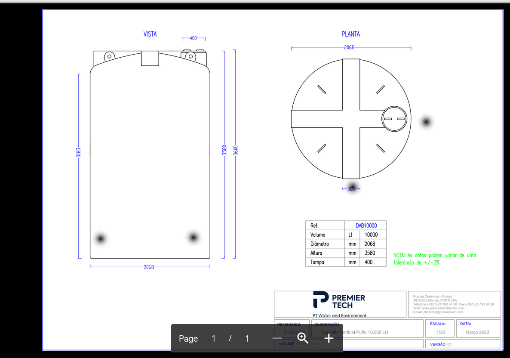Screen dimensions: 510x358
Task: Click the PLANTA view heading
Action: 350,34
